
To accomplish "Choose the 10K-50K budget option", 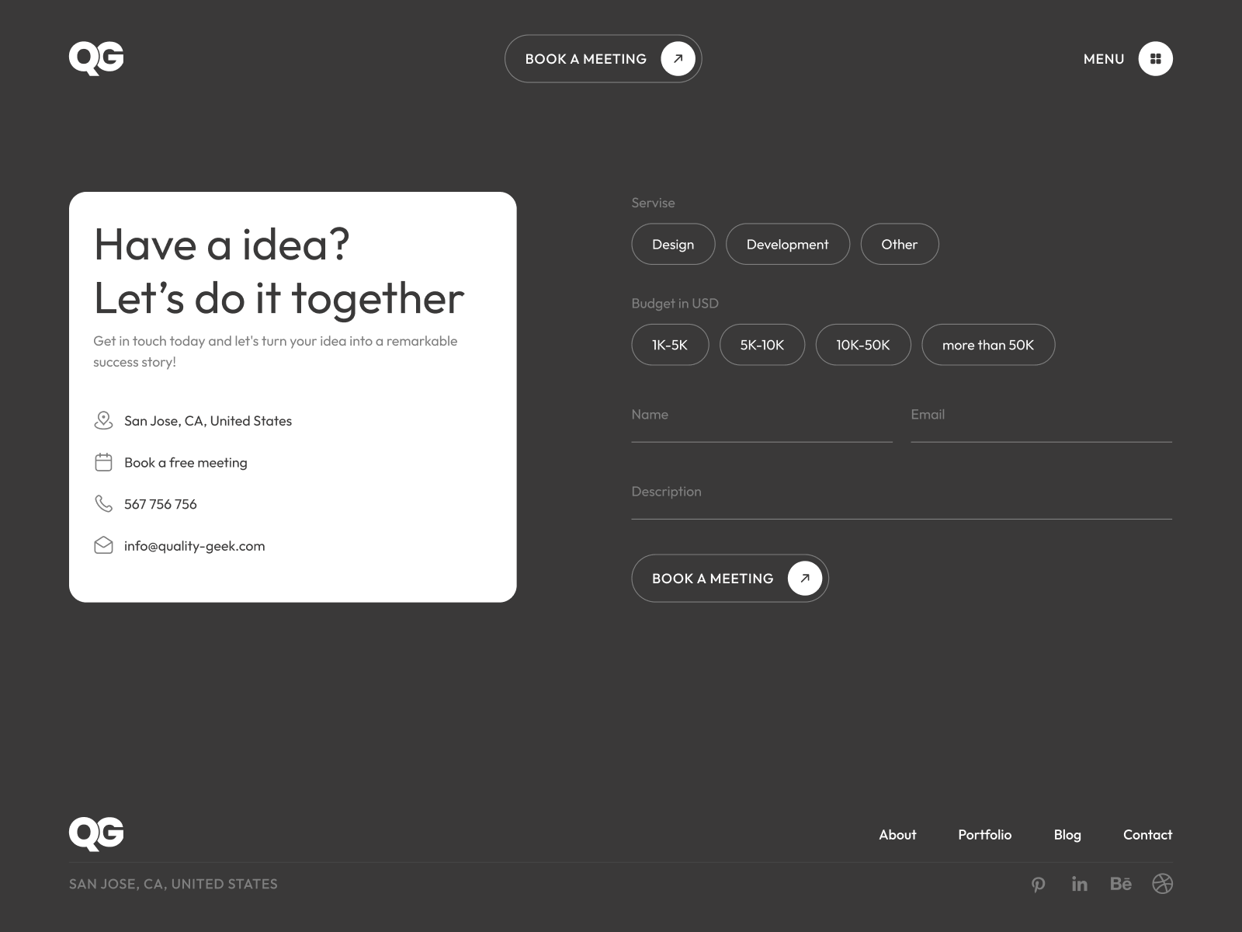I will (x=863, y=345).
